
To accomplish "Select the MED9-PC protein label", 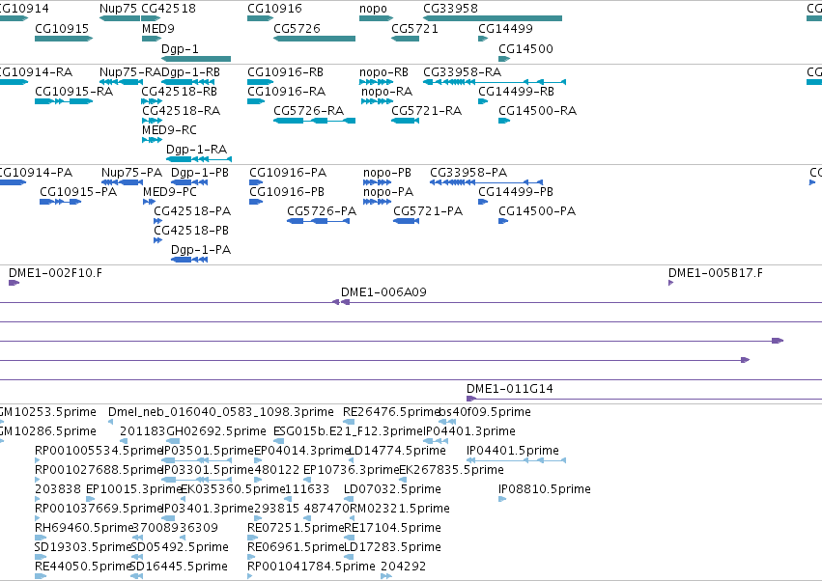I will [x=170, y=192].
